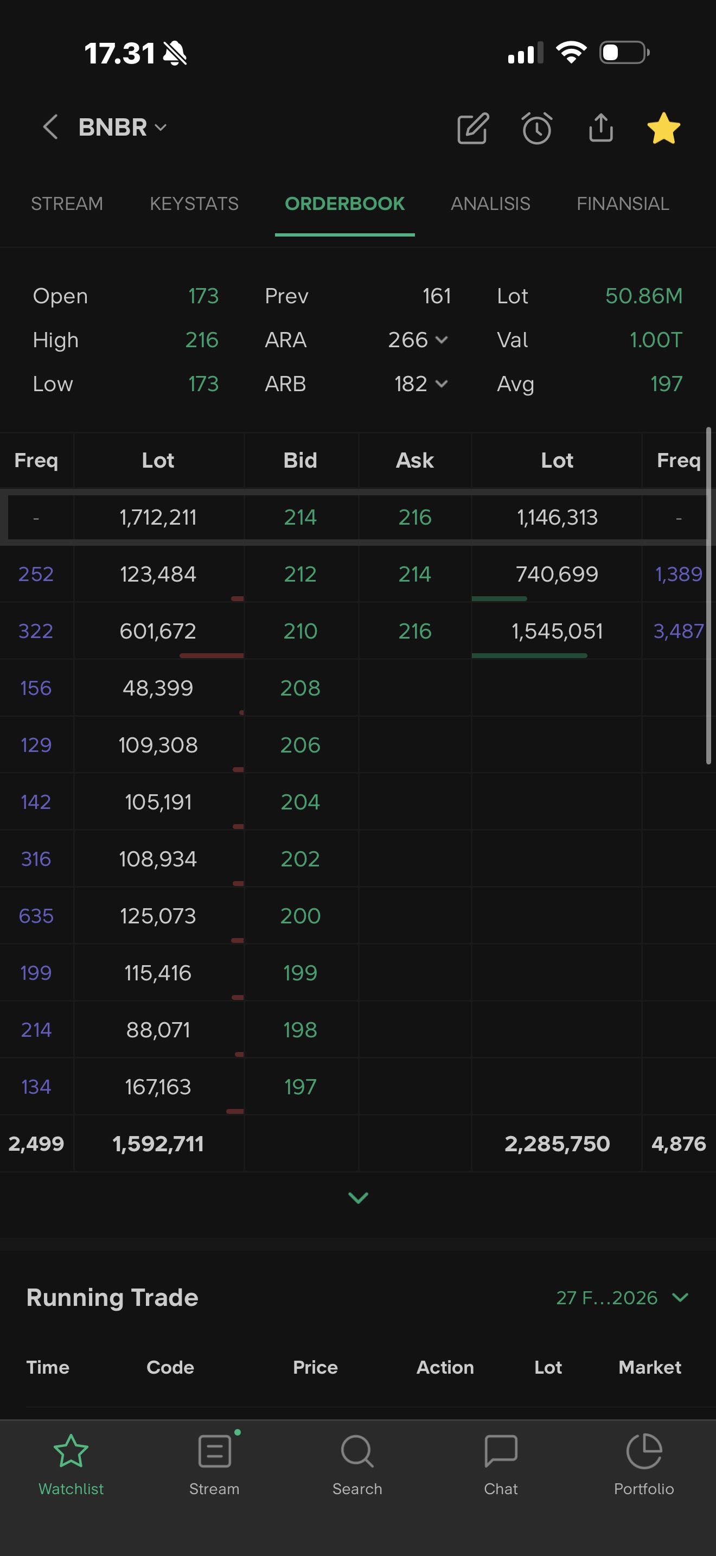Image resolution: width=716 pixels, height=1556 pixels.
Task: Tap the back arrow icon
Action: [50, 127]
